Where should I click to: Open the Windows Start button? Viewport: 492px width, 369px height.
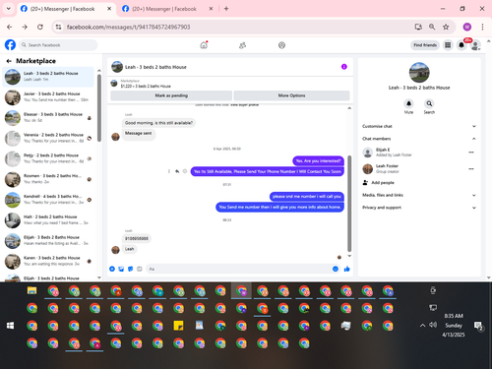pos(10,326)
